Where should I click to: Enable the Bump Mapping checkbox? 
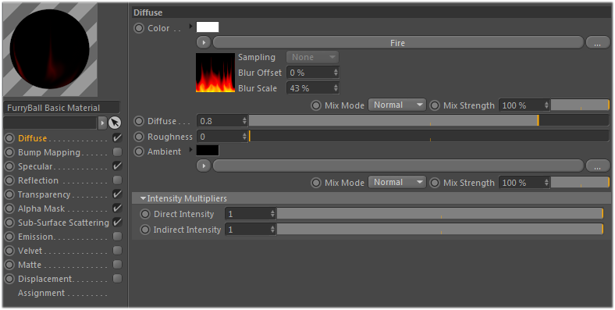[117, 151]
